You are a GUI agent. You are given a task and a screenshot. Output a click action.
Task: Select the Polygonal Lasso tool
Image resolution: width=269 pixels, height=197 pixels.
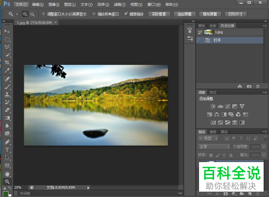point(7,47)
